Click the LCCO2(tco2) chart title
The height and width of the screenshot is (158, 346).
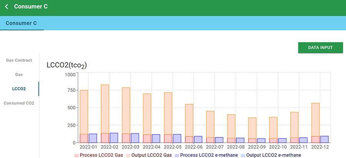67,66
